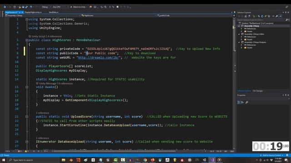The height and width of the screenshot is (163, 291).
Task: Switch to the Git Changes tab
Action: pyautogui.click(x=258, y=91)
